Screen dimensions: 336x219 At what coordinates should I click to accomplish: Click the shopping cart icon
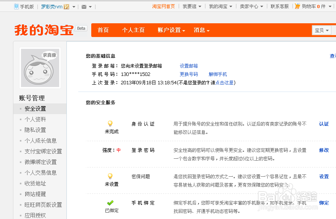297,6
